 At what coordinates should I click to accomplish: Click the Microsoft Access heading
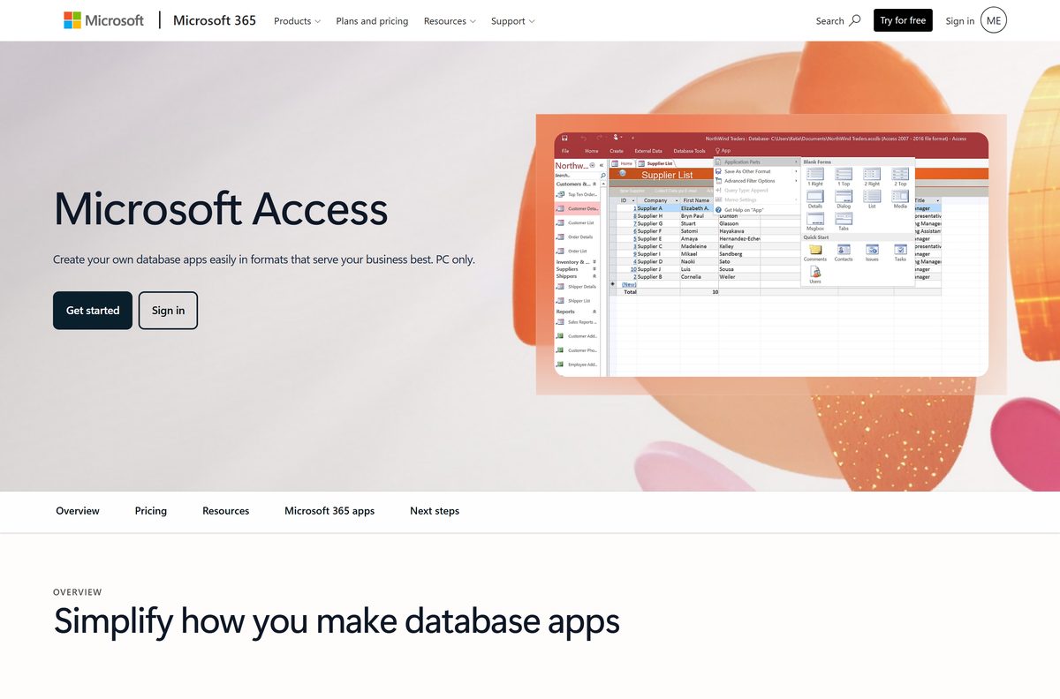(221, 209)
